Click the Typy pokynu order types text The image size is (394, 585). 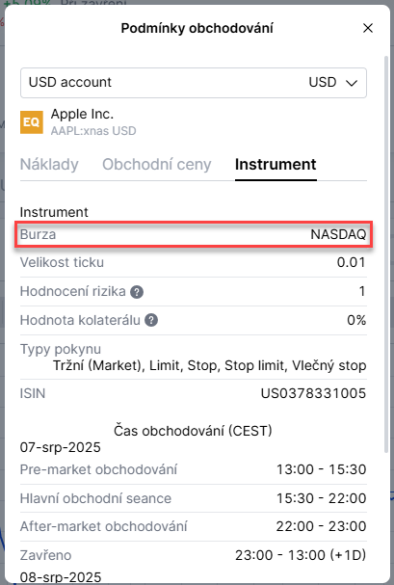pos(209,365)
